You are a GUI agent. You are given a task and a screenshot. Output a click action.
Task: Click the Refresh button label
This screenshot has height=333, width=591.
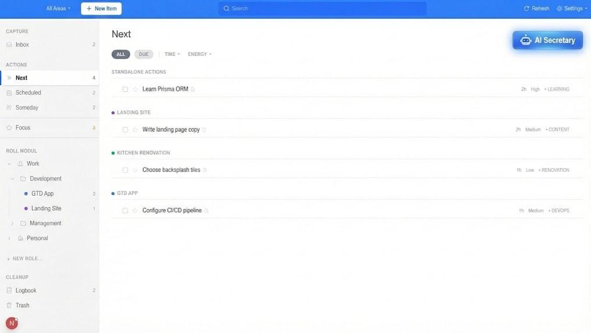540,8
